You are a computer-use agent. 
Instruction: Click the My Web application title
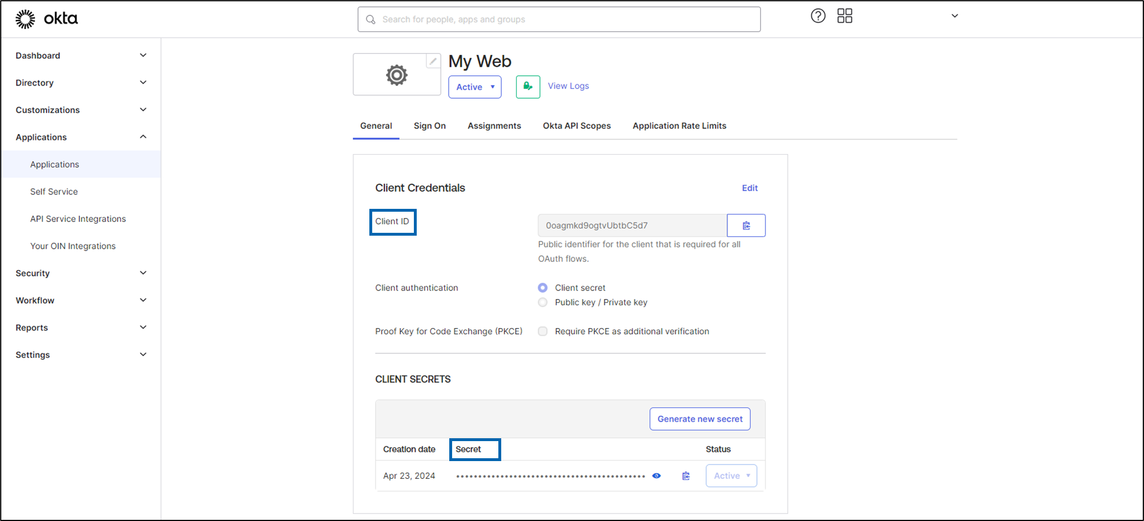click(480, 62)
